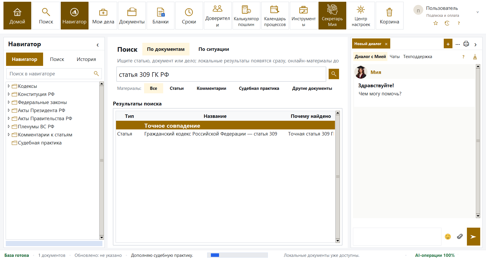Open the Бланки forms section

click(x=161, y=16)
